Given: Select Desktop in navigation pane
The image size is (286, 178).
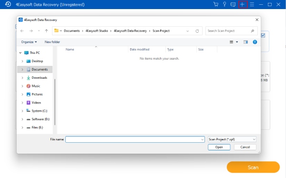Looking at the screenshot, I should tap(37, 61).
